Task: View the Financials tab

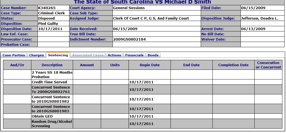Action: pyautogui.click(x=134, y=55)
